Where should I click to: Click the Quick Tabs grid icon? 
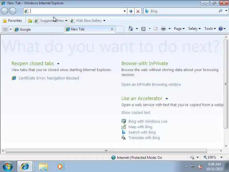pos(5,30)
